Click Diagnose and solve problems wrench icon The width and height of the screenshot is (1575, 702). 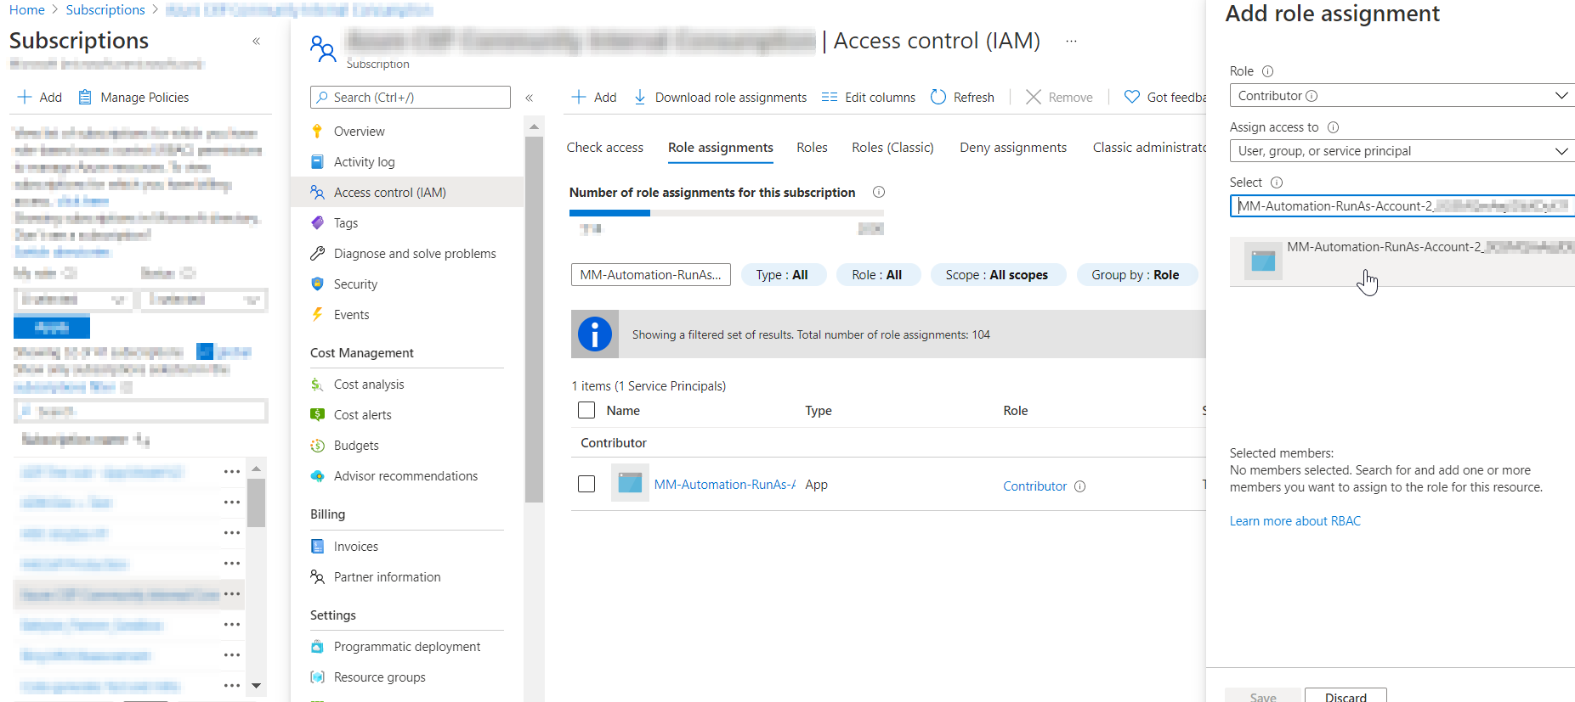point(317,254)
